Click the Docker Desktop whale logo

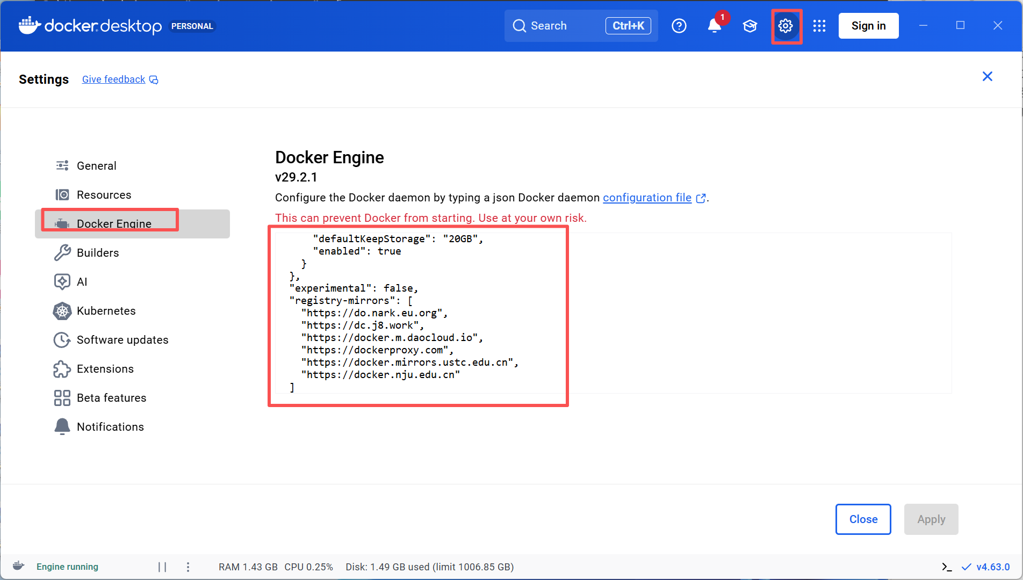tap(30, 26)
